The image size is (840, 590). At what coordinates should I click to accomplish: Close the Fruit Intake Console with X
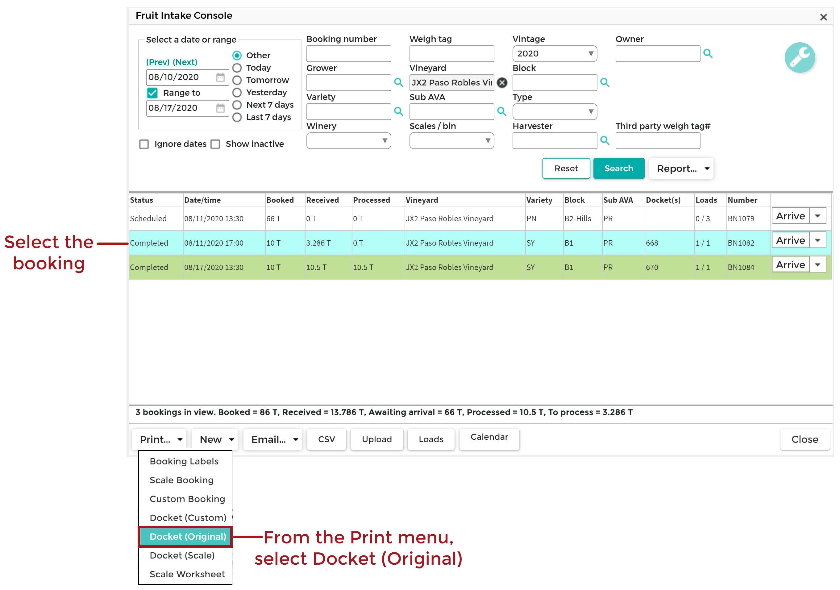point(824,17)
